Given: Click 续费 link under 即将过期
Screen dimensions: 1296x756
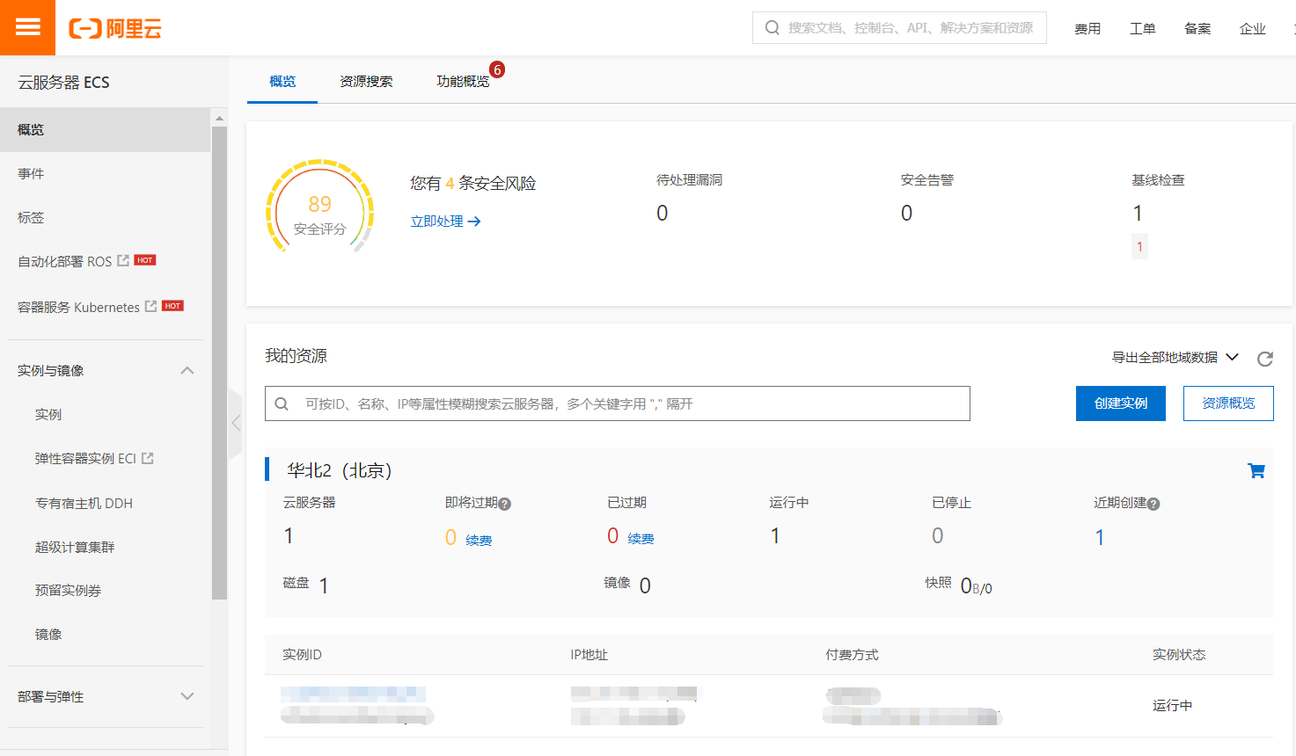Looking at the screenshot, I should (479, 540).
